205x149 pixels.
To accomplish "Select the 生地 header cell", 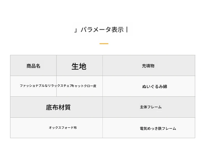I will coord(79,66).
